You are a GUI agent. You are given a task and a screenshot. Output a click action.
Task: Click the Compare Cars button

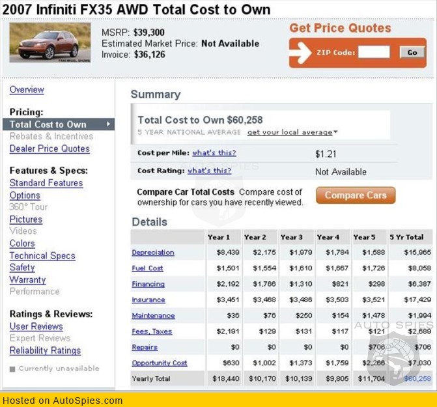point(356,195)
